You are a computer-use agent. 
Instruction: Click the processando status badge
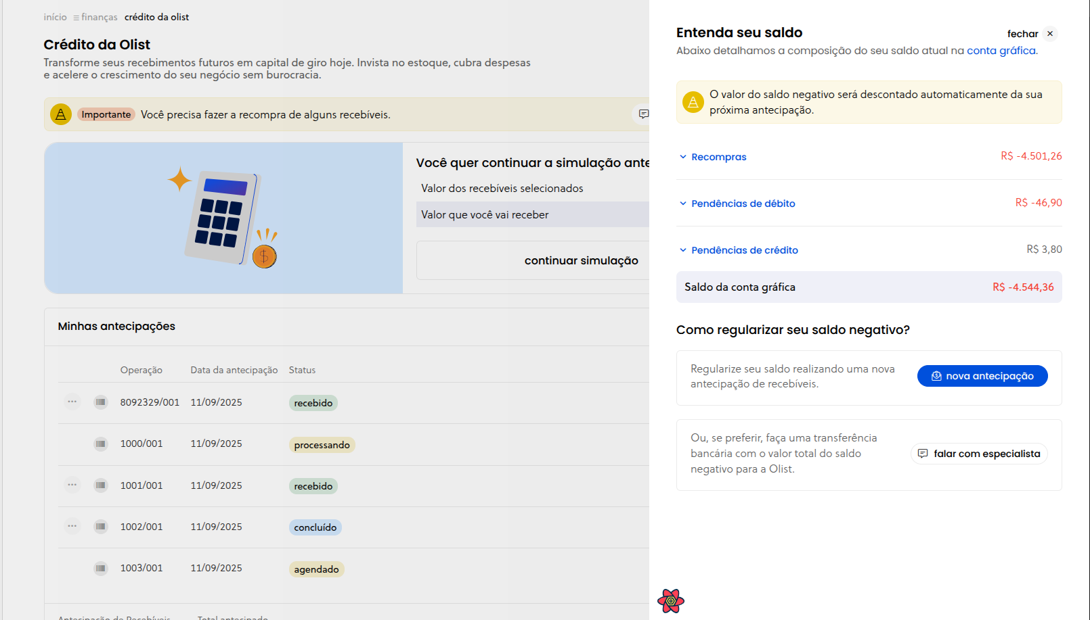tap(322, 445)
